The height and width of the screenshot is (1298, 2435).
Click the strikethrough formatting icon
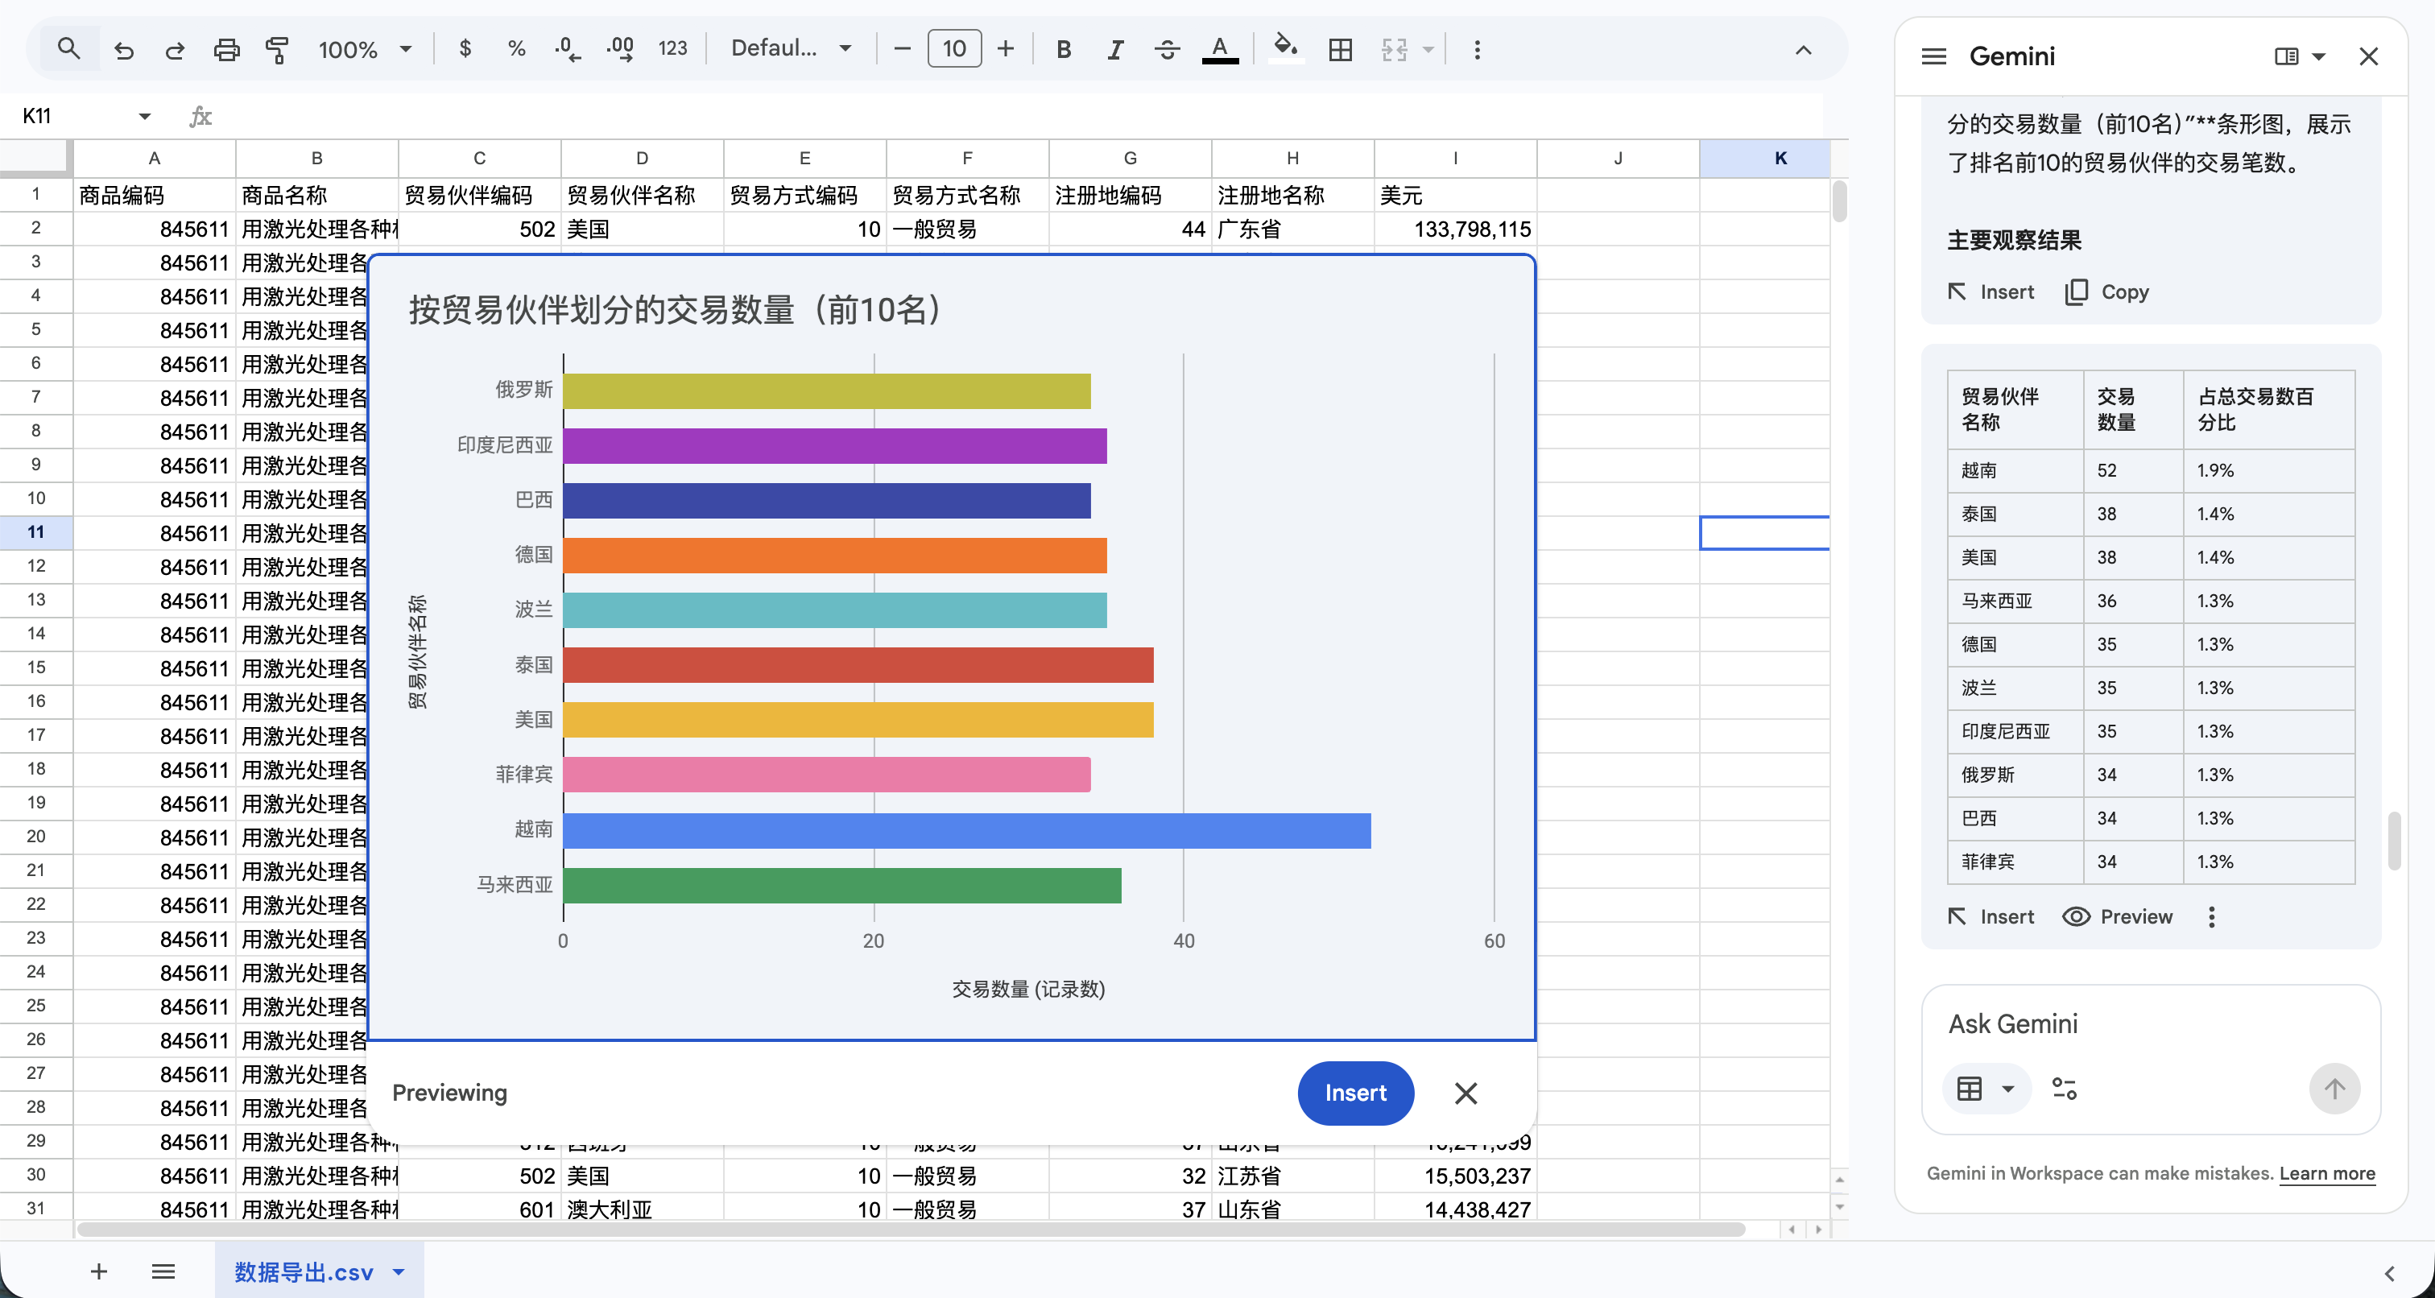[1167, 49]
